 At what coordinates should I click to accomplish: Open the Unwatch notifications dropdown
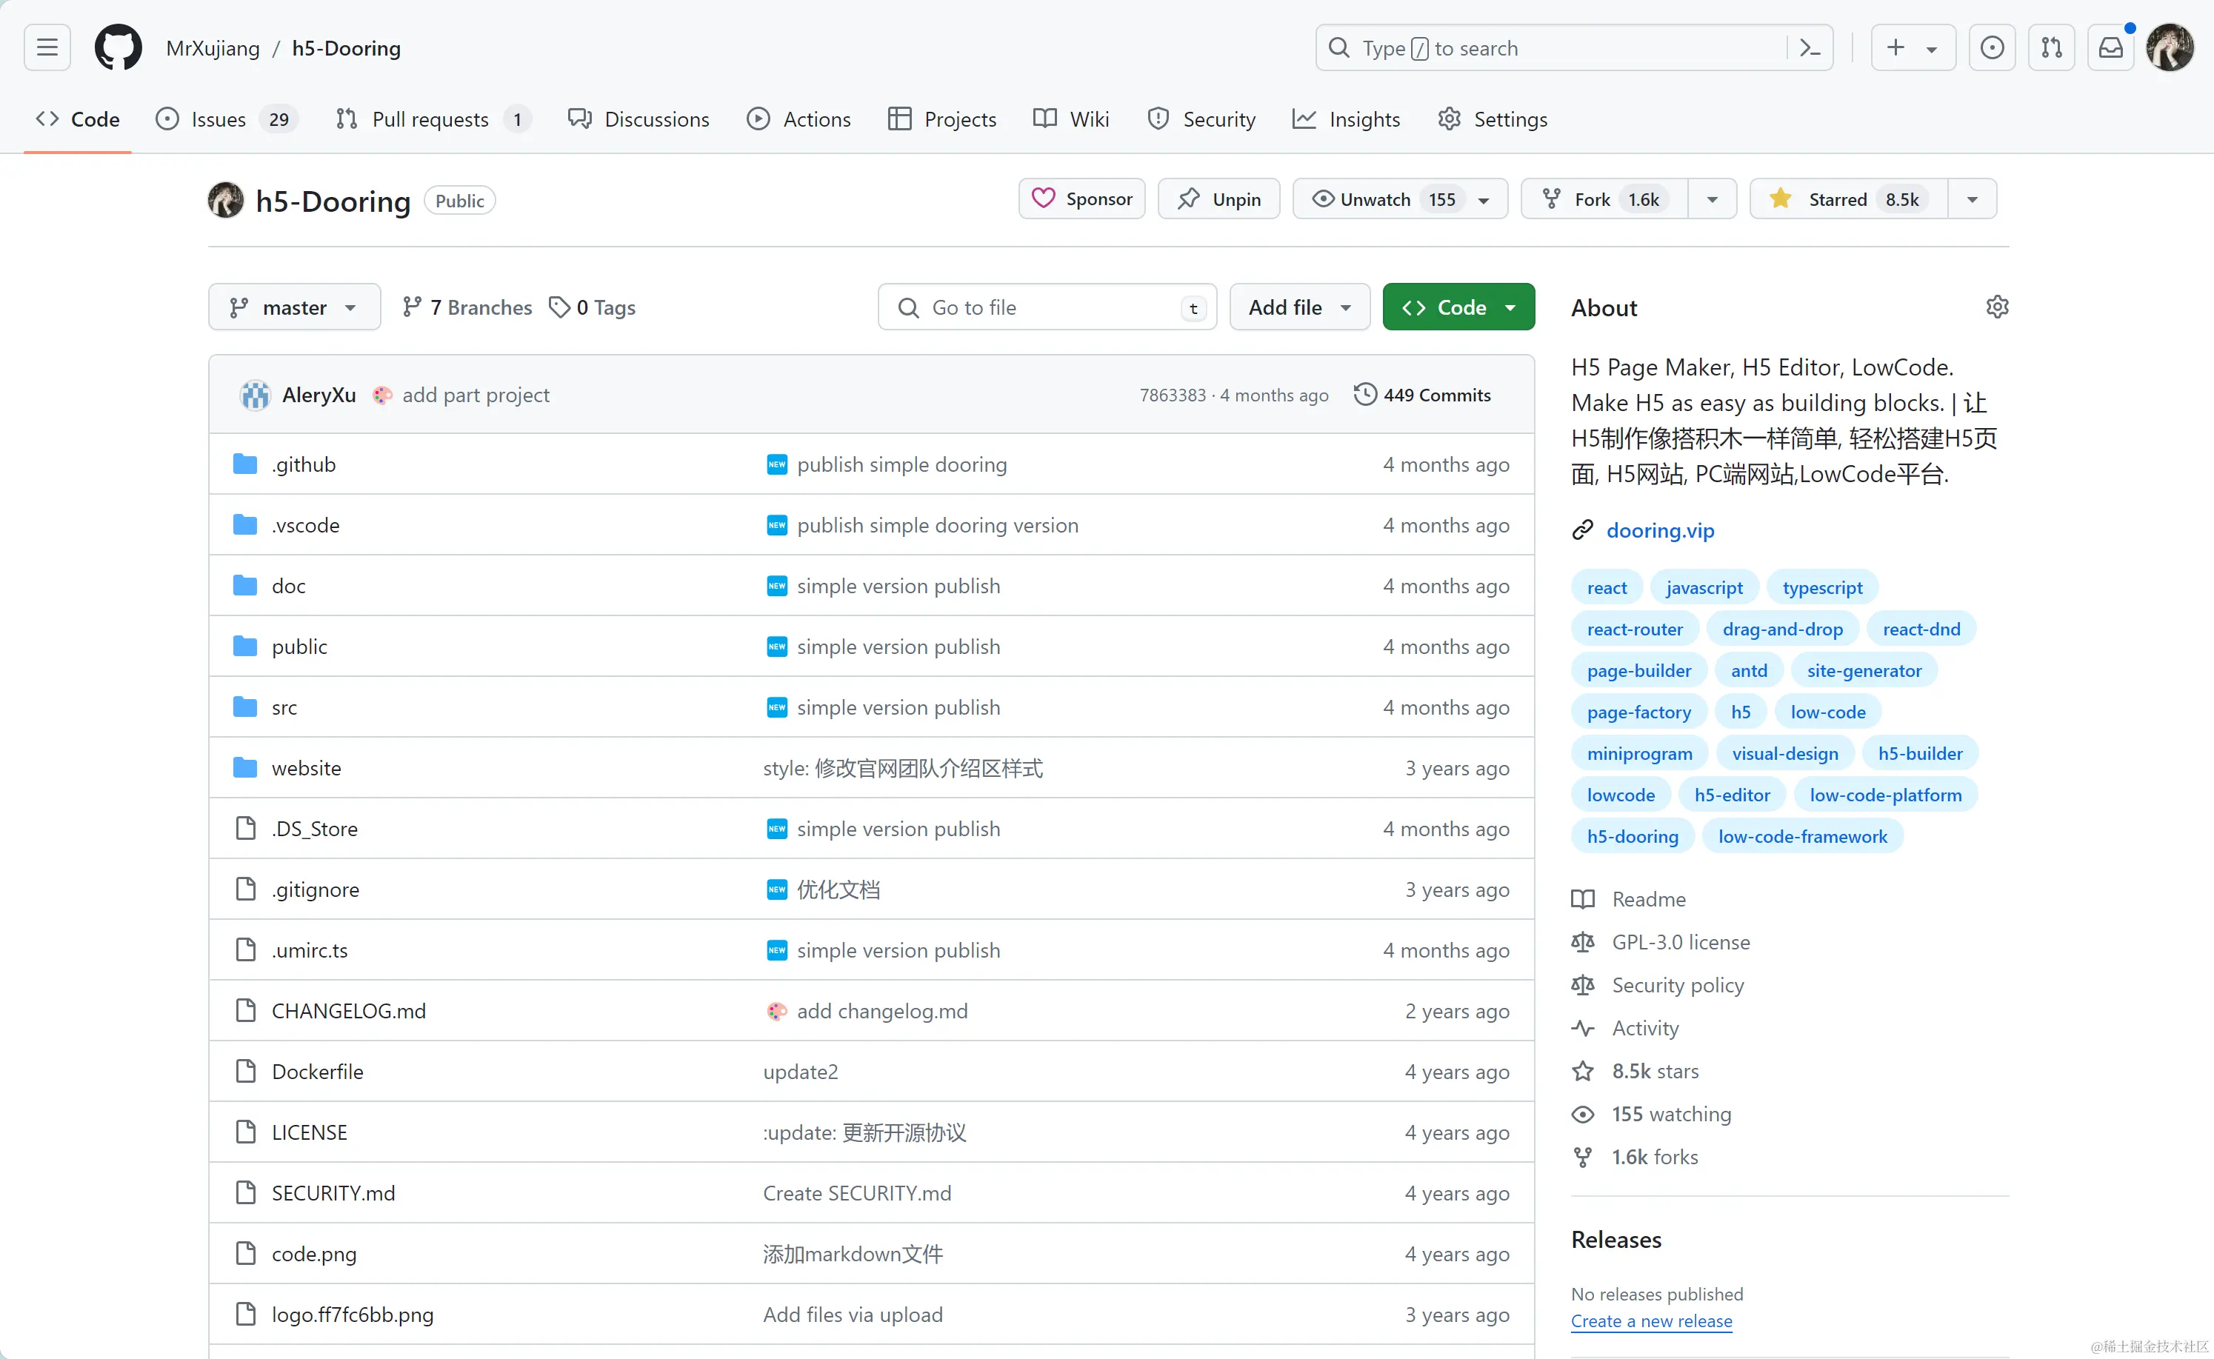(1400, 198)
